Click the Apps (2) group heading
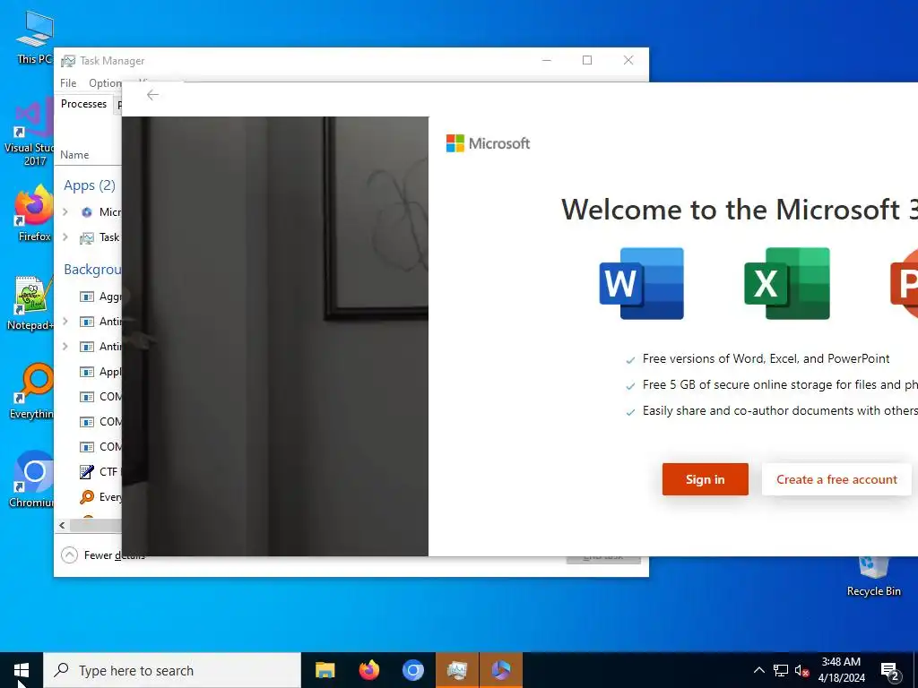 click(90, 185)
